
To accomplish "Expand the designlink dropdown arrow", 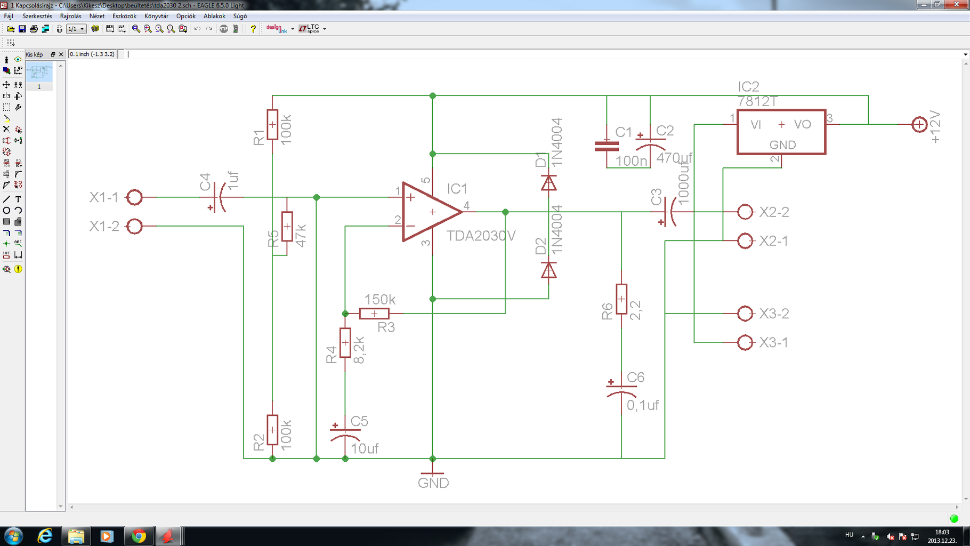I will pos(293,29).
